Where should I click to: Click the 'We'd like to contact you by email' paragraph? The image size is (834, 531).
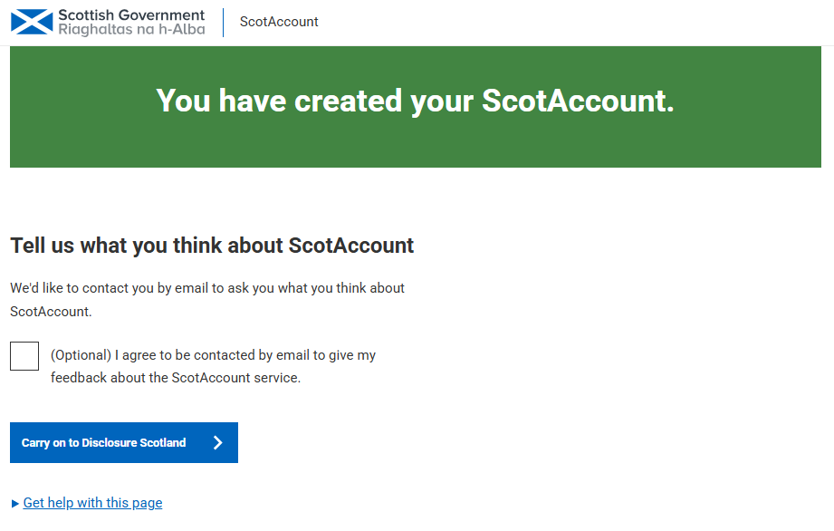pyautogui.click(x=207, y=300)
